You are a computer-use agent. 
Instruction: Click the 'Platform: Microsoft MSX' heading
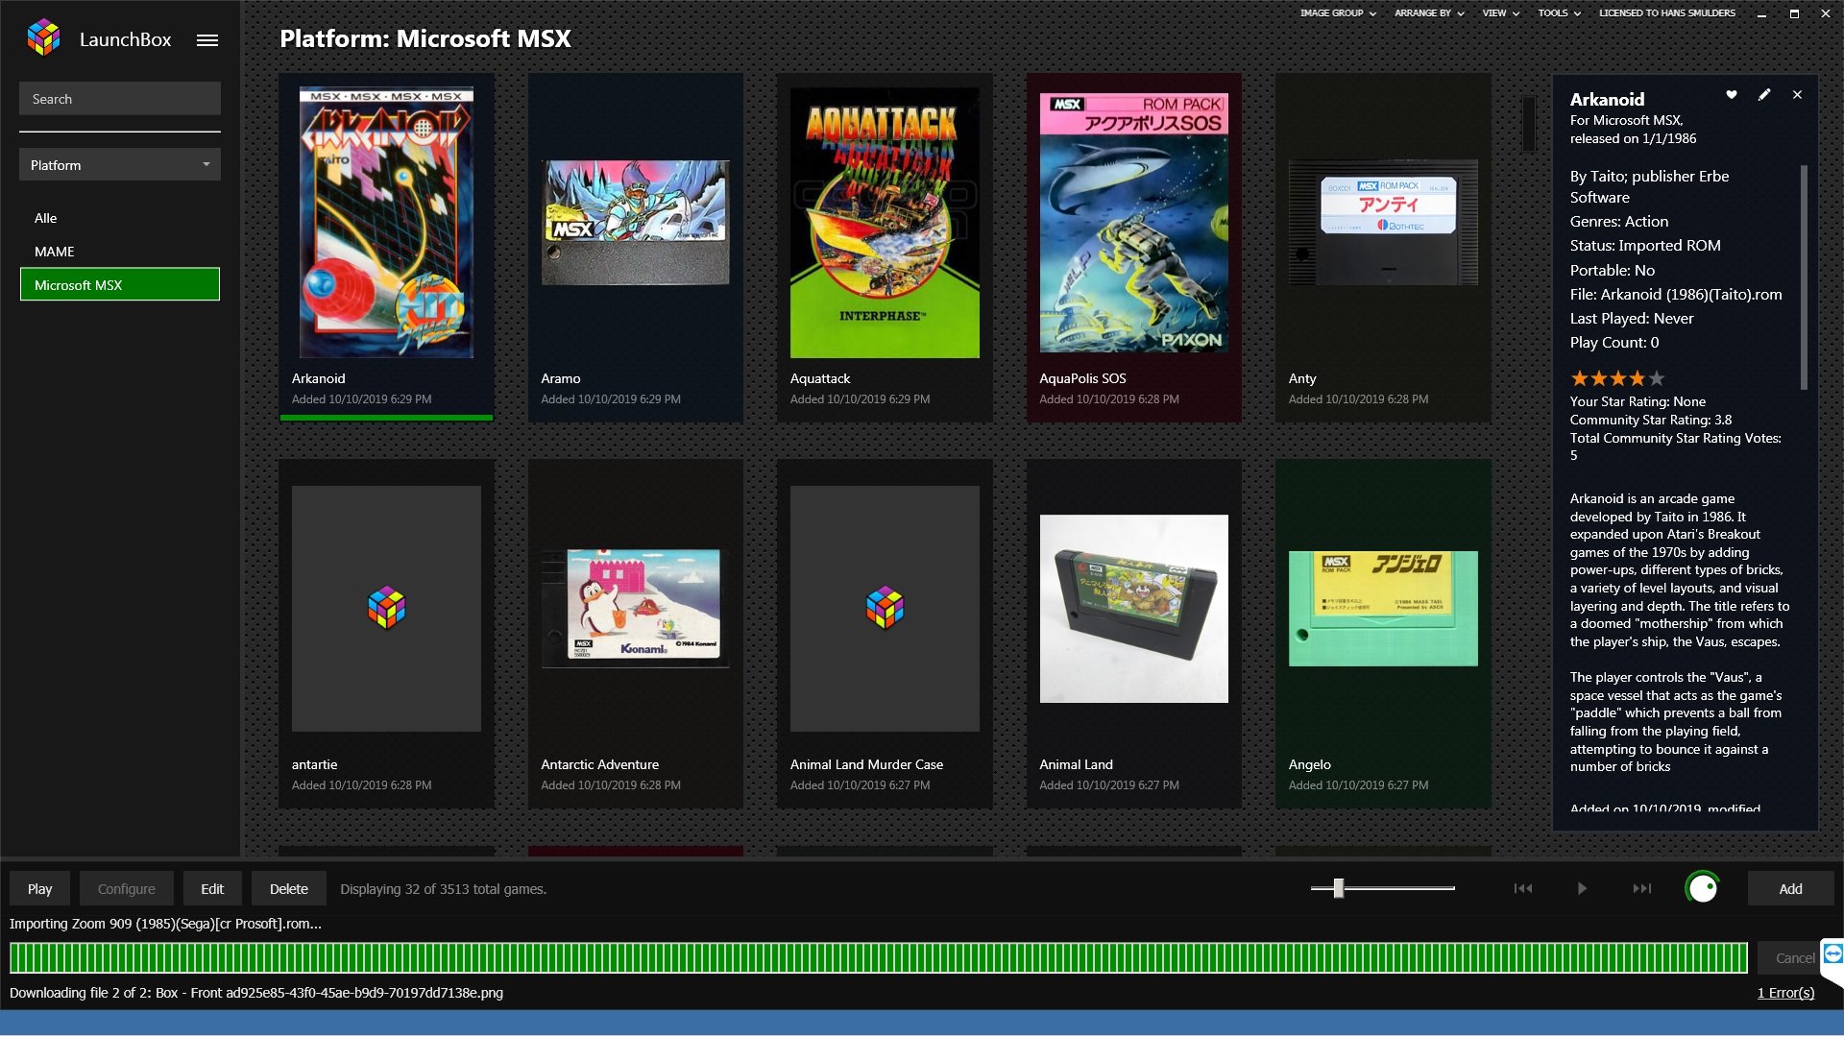pyautogui.click(x=425, y=38)
